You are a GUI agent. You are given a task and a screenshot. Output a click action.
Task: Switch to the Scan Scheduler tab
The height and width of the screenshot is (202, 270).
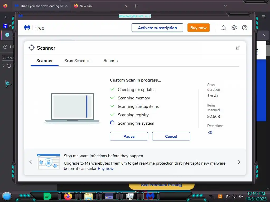point(78,61)
